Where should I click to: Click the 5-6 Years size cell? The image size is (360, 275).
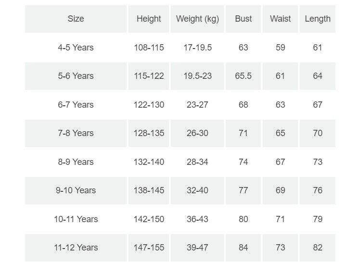[76, 76]
